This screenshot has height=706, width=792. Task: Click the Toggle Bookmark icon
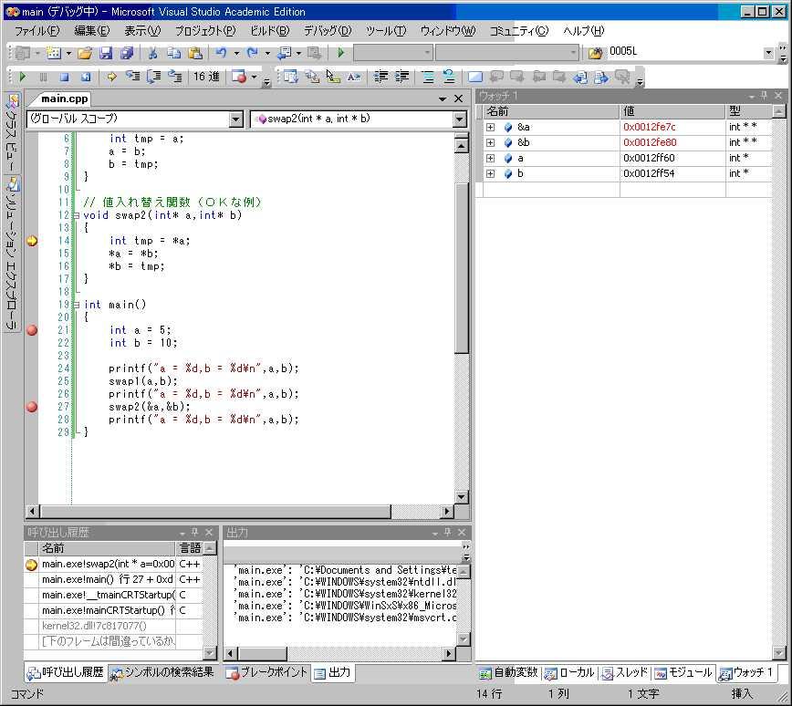click(474, 77)
